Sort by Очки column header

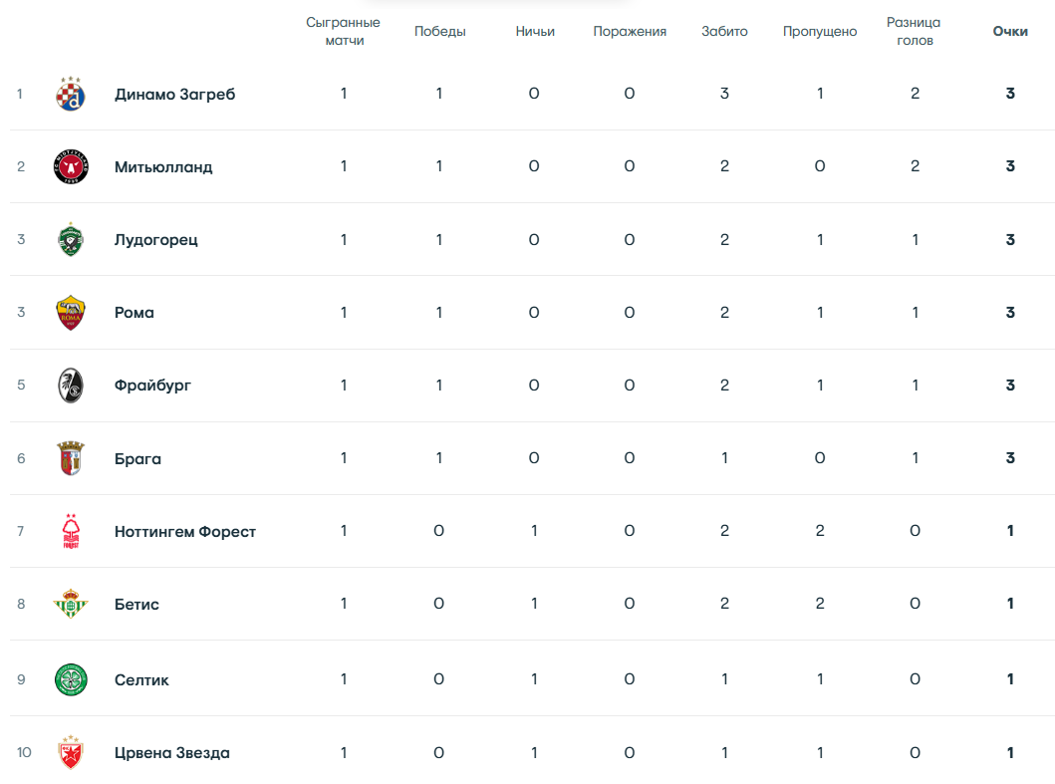click(1010, 31)
